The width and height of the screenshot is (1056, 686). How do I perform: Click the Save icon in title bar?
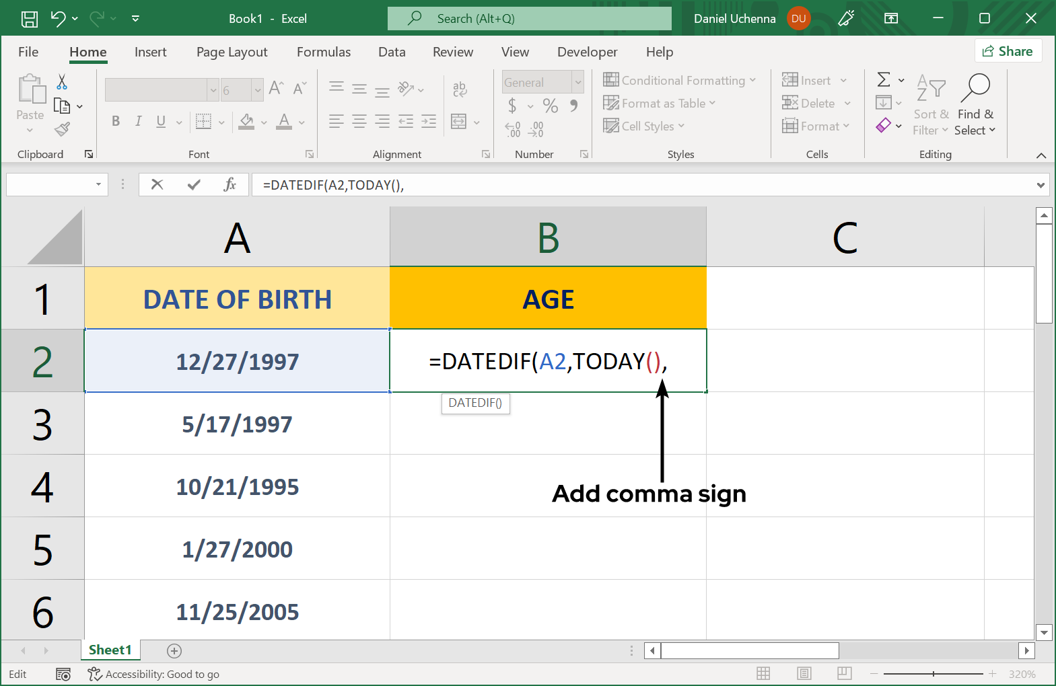point(30,19)
